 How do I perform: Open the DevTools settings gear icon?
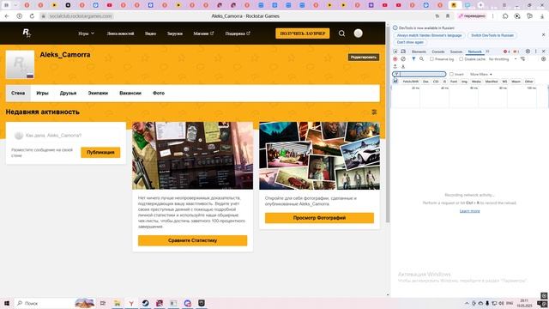tap(528, 51)
